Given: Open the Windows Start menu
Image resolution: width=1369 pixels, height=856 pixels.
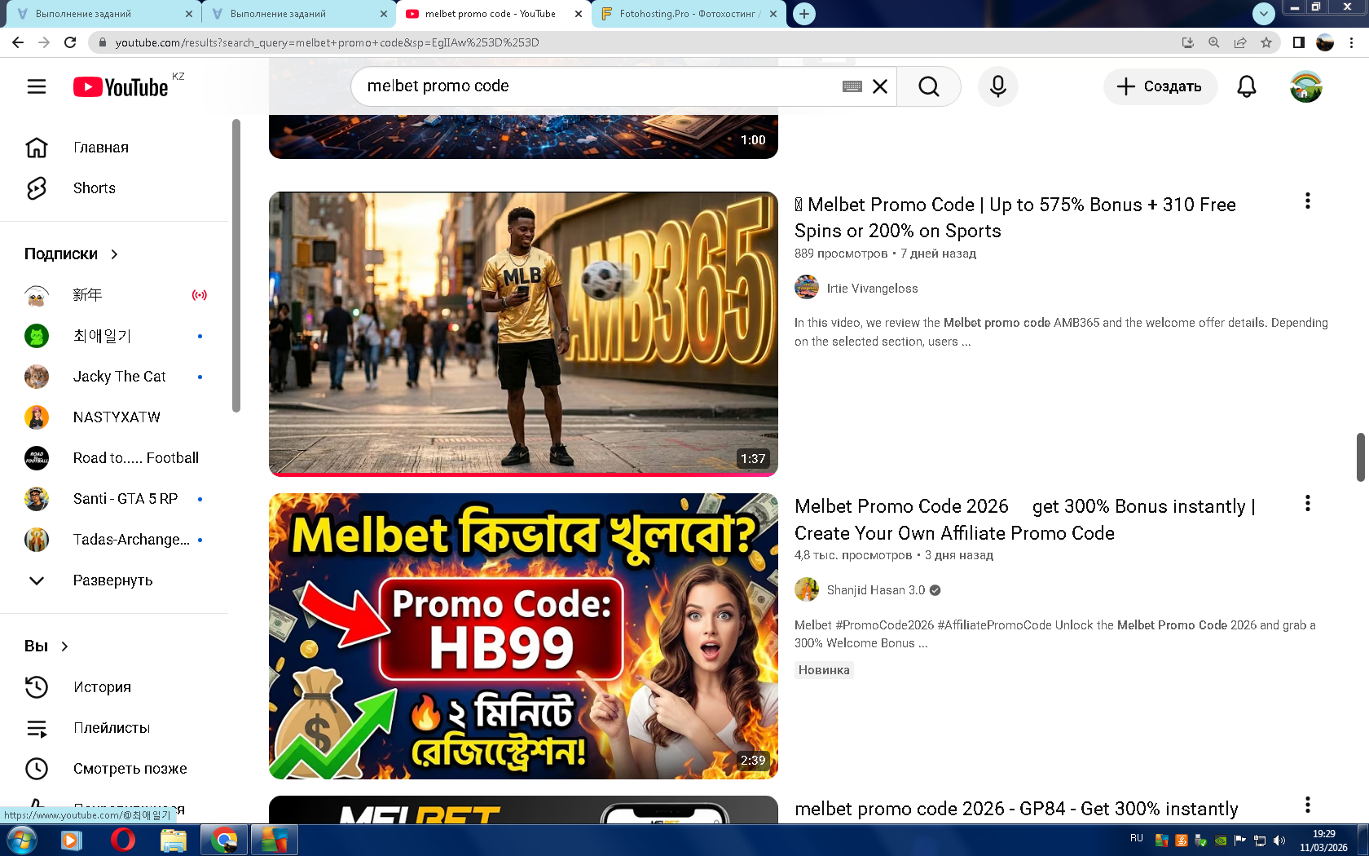Looking at the screenshot, I should click(21, 840).
